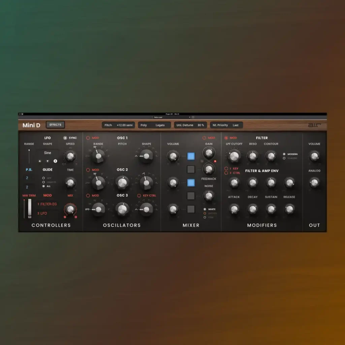Select the Modern filter mode

pyautogui.click(x=285, y=154)
